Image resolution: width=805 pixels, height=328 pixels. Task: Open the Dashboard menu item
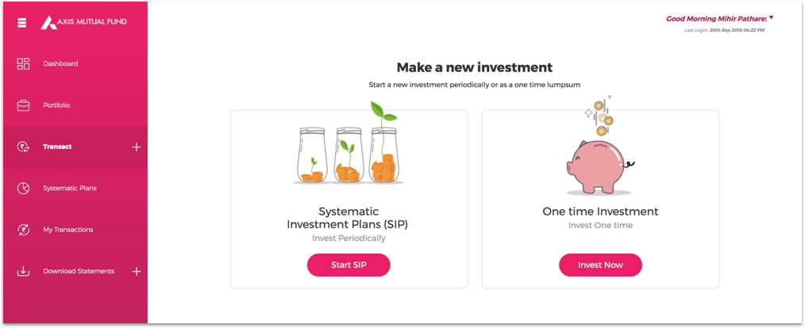point(60,63)
